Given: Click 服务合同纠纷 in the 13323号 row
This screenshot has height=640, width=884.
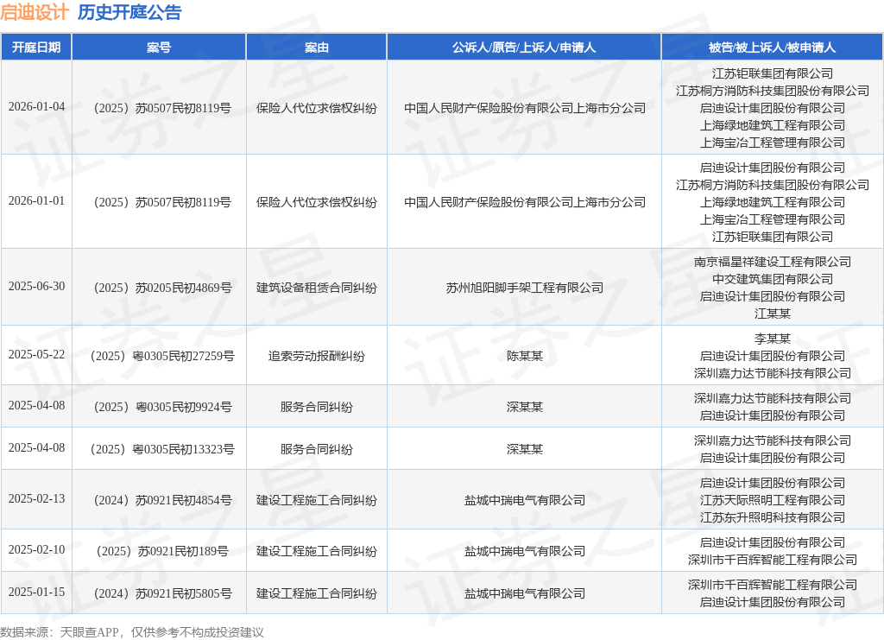Looking at the screenshot, I should 316,449.
